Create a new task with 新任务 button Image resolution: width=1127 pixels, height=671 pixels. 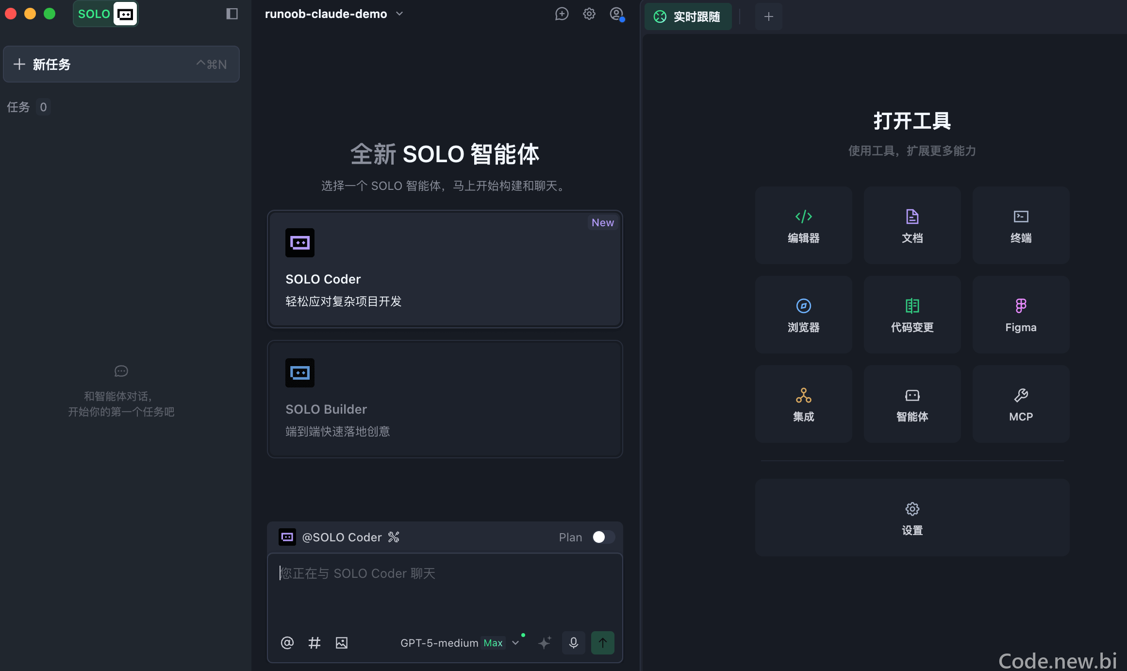click(121, 64)
